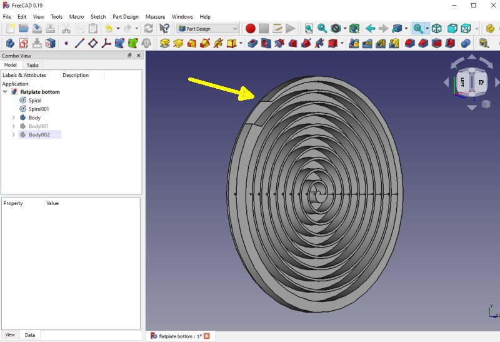Open the bounding box view icon
This screenshot has height=342, width=500.
[354, 29]
